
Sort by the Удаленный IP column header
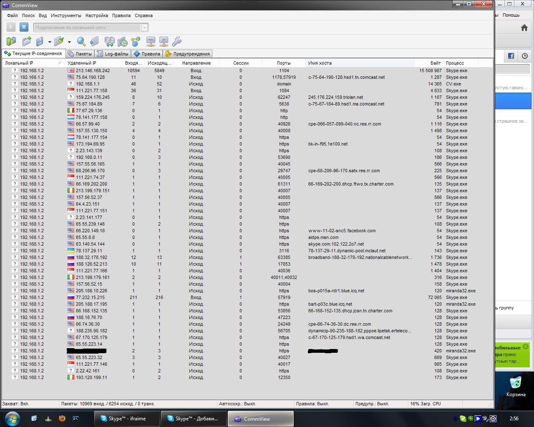click(x=94, y=63)
